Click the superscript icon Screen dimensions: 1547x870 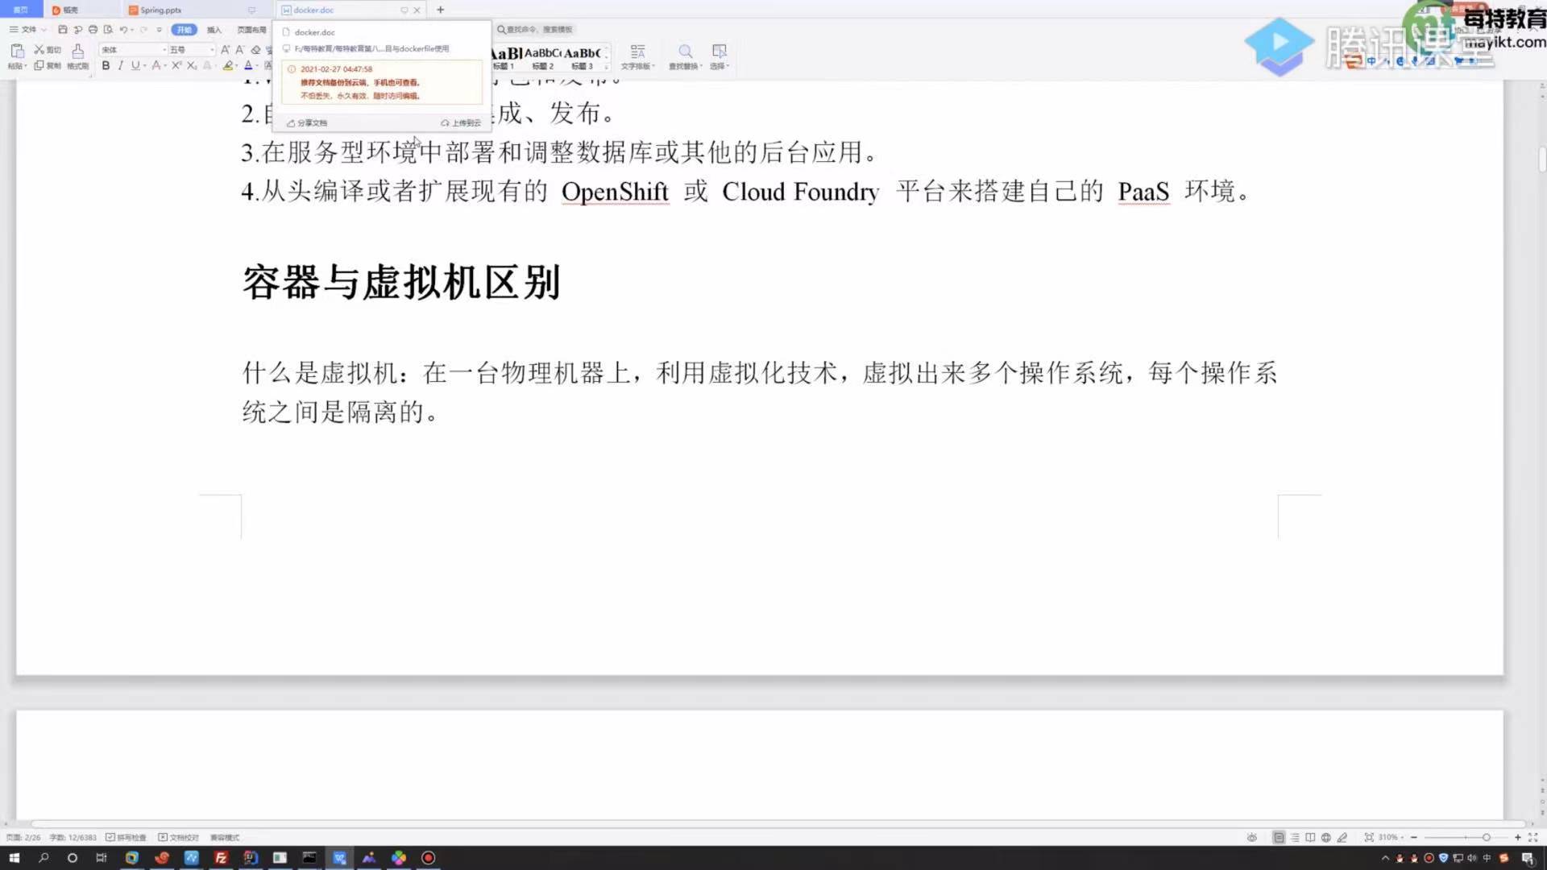176,65
